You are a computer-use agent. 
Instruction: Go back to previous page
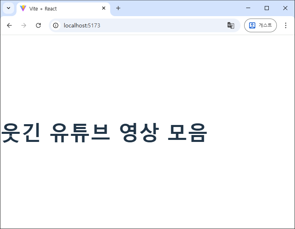click(9, 25)
